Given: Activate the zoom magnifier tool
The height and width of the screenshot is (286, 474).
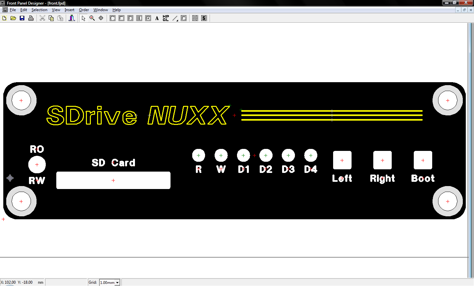Looking at the screenshot, I should click(92, 18).
